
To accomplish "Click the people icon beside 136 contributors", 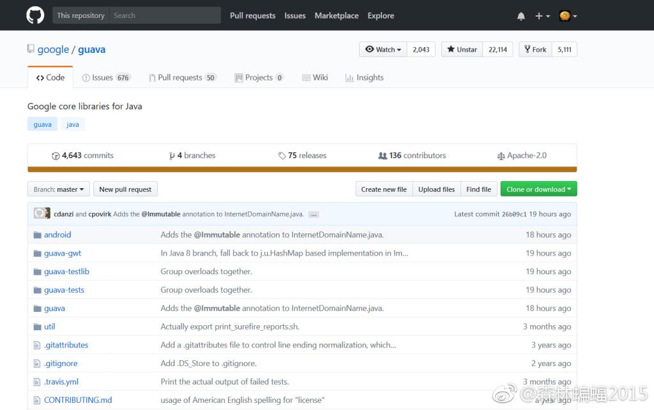I will (383, 156).
